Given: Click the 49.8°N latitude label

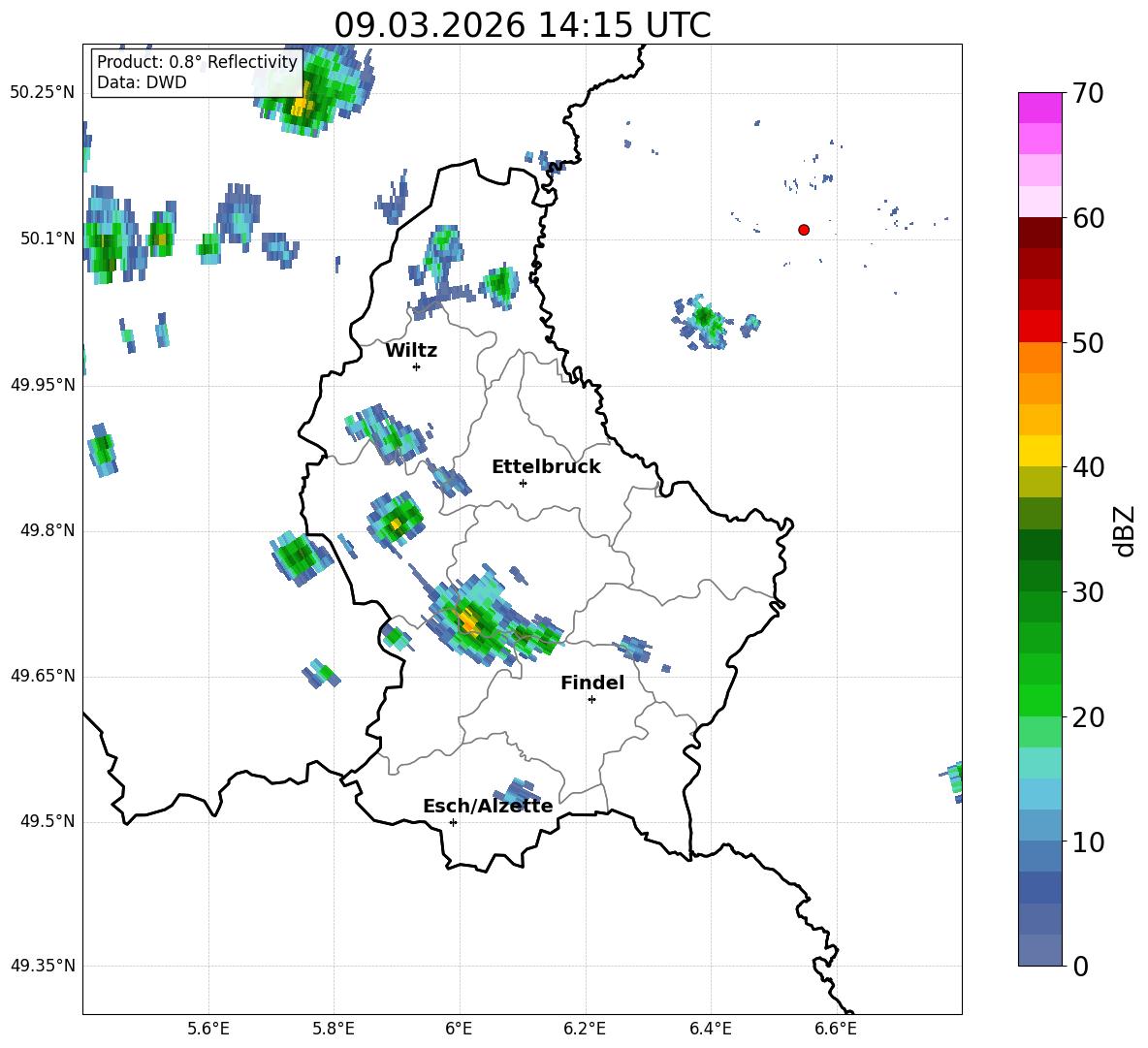Looking at the screenshot, I should 48,530.
